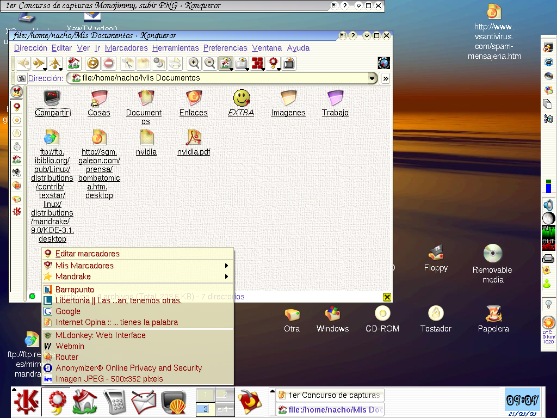Go forward with the Forward arrow icon
This screenshot has height=418, width=557.
point(38,63)
